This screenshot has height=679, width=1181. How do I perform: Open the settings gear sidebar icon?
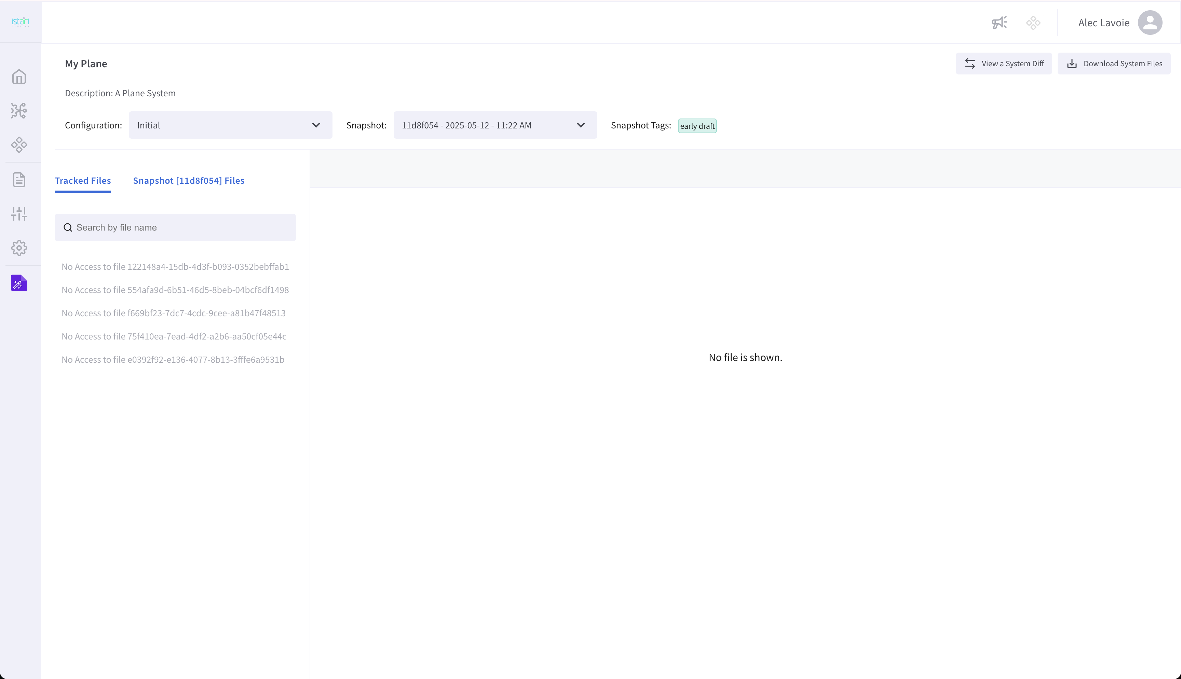click(x=19, y=248)
